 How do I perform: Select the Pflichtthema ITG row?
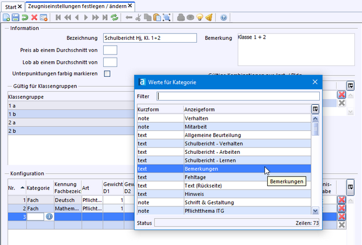point(224,211)
